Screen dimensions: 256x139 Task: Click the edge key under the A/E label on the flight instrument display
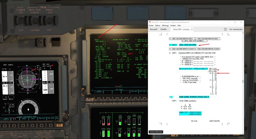(14, 126)
